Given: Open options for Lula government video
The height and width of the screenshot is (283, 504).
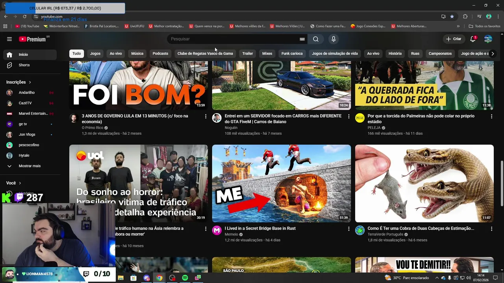Looking at the screenshot, I should pos(206,116).
